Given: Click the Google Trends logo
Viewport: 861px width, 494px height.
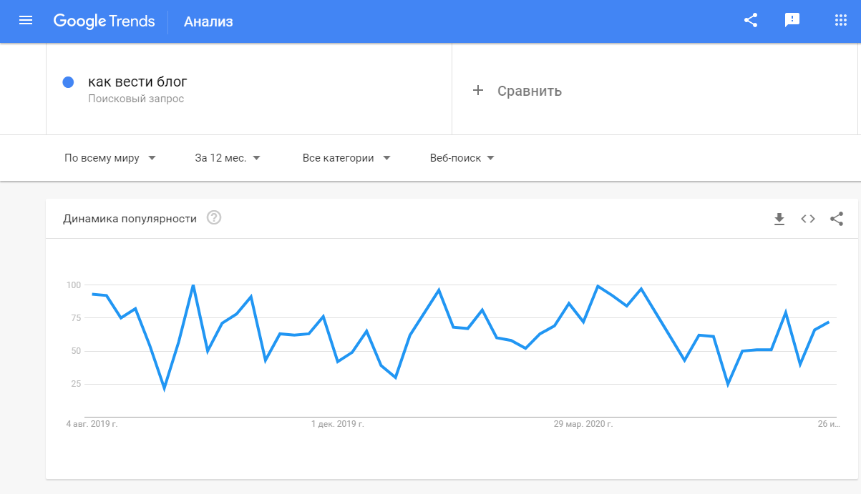Looking at the screenshot, I should click(x=104, y=21).
